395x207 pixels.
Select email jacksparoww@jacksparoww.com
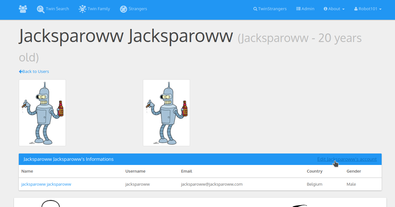pos(212,184)
